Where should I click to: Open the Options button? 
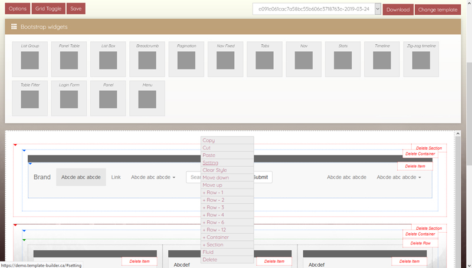(x=17, y=9)
